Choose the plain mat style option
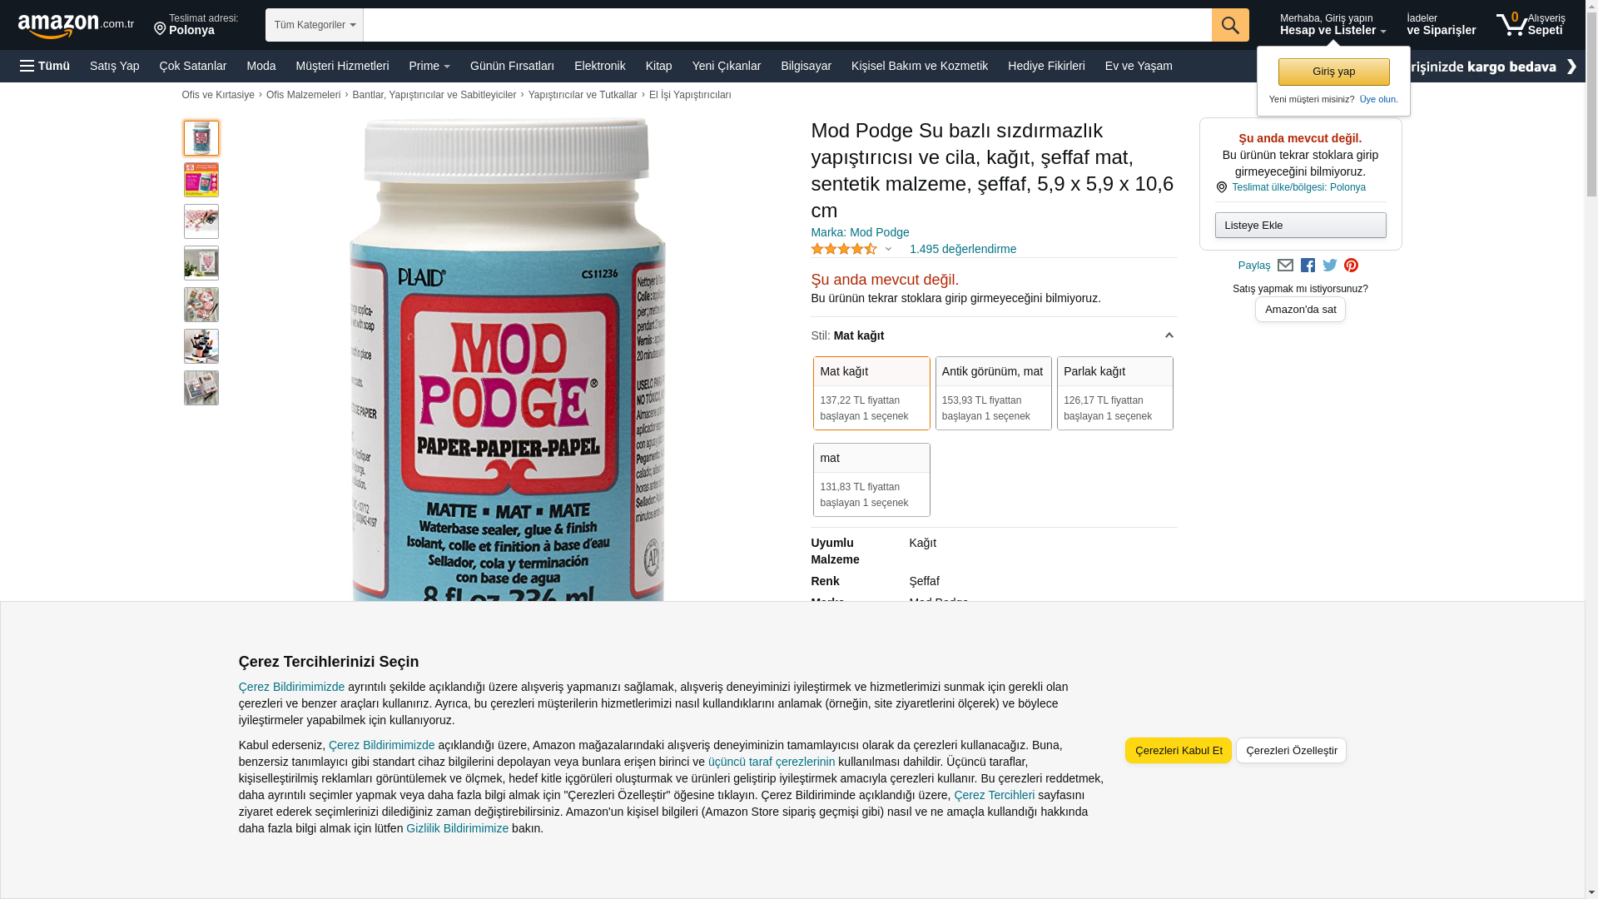This screenshot has width=1598, height=899. [x=871, y=479]
